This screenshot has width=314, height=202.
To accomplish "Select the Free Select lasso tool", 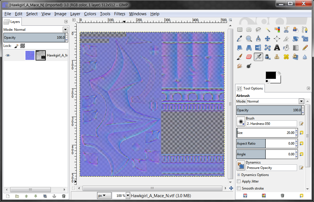I will click(258, 30).
